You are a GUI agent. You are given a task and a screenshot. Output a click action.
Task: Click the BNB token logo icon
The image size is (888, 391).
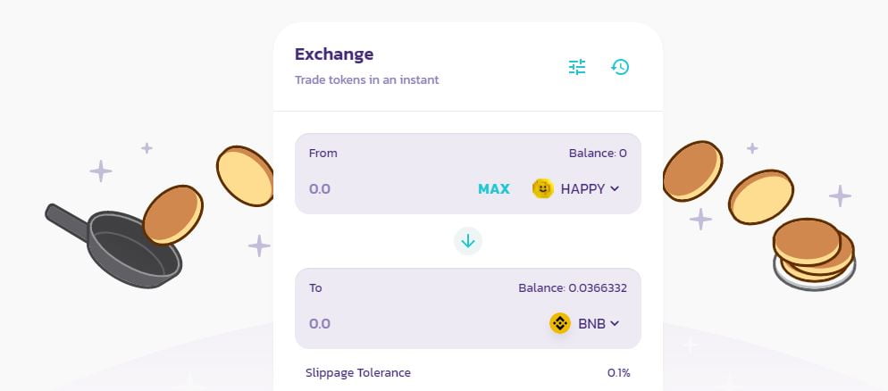point(560,323)
